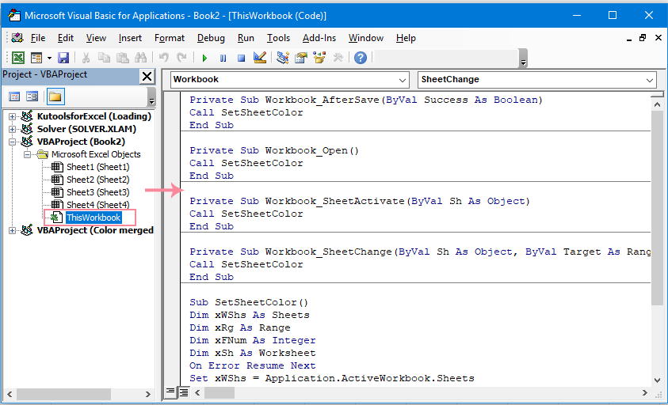The image size is (668, 405).
Task: Click code window horizontal scroll right arrow
Action: click(x=645, y=392)
